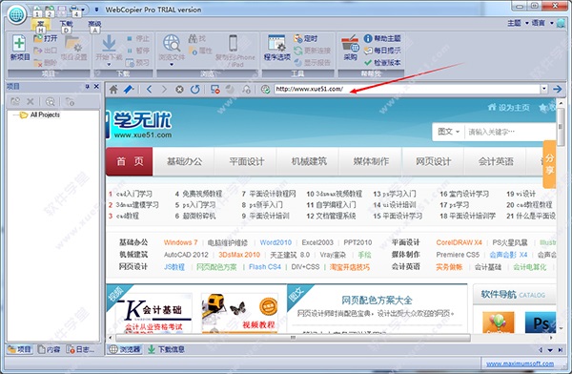The height and width of the screenshot is (374, 572).
Task: Switch to the 高级 advanced ribbon tab
Action: point(94,25)
